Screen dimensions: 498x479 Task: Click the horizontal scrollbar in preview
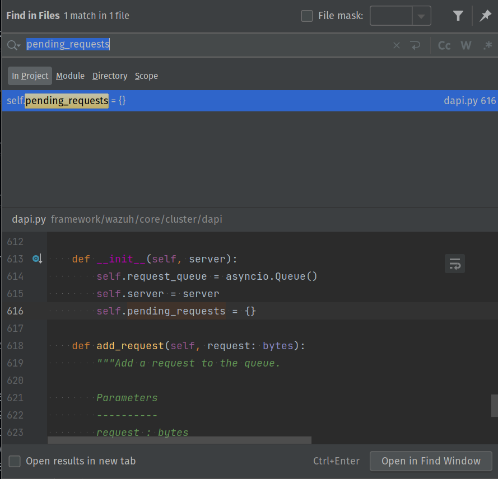[x=179, y=440]
